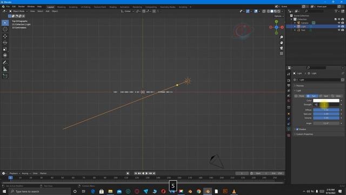Open the viewport Add menu
Viewport: 346px width, 195px height.
click(48, 11)
